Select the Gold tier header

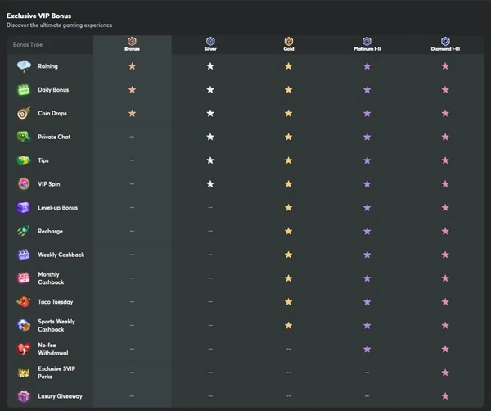pos(289,44)
